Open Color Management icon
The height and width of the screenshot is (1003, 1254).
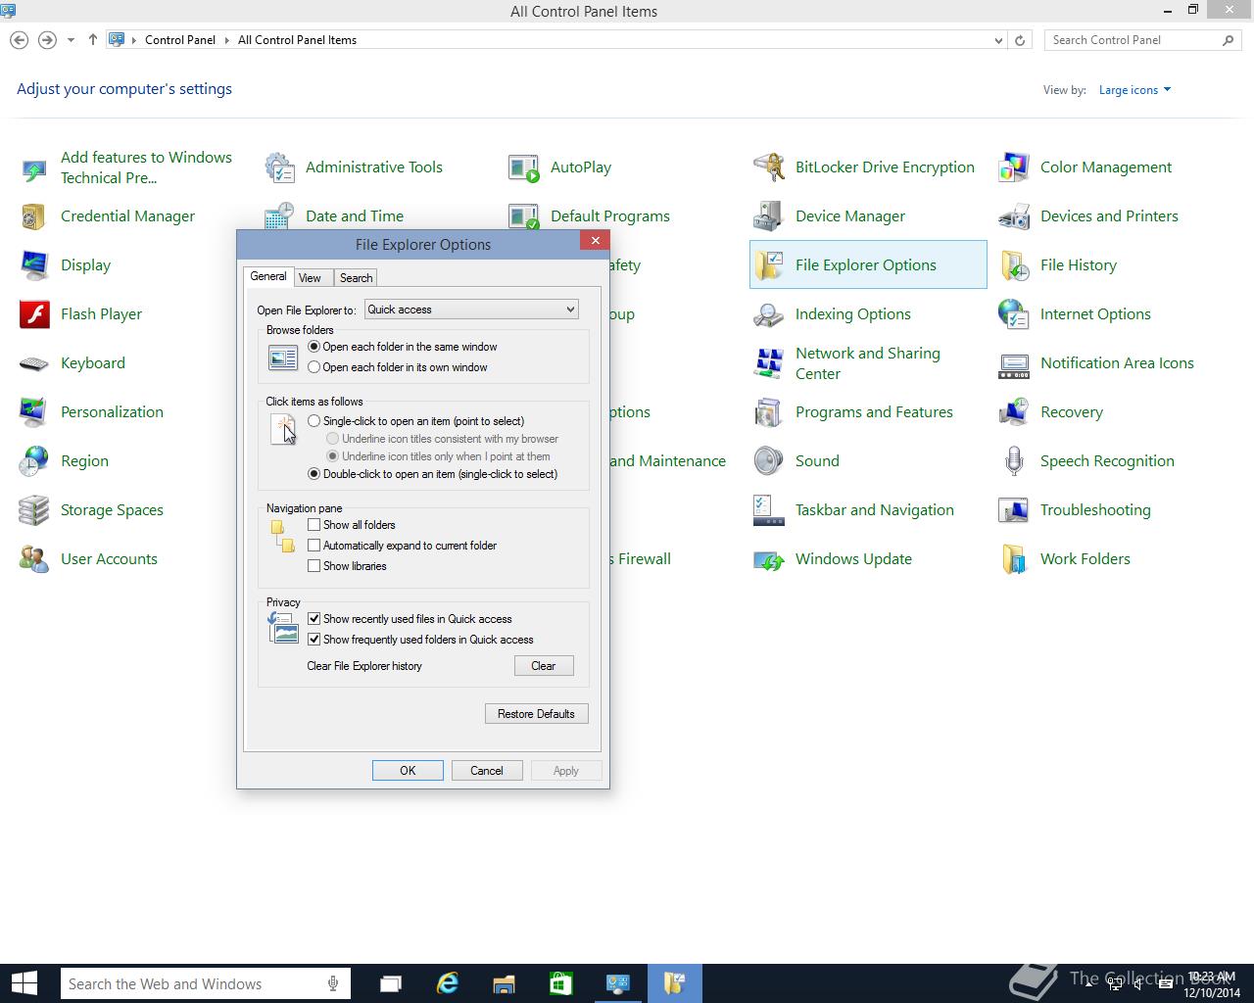(1014, 167)
